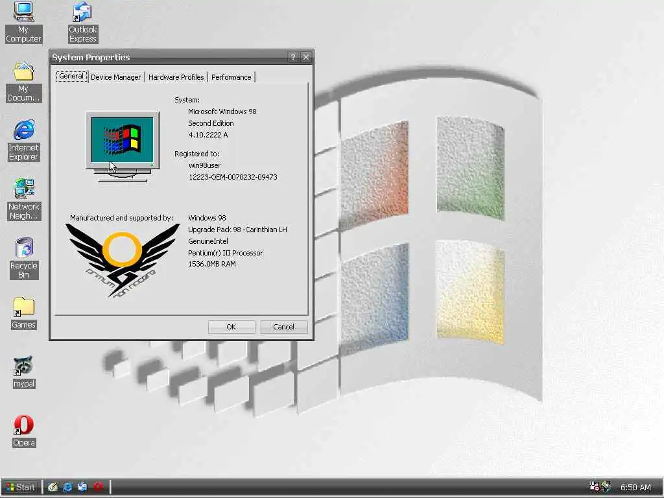Image resolution: width=664 pixels, height=498 pixels.
Task: Switch to Device Manager tab
Action: pyautogui.click(x=115, y=77)
